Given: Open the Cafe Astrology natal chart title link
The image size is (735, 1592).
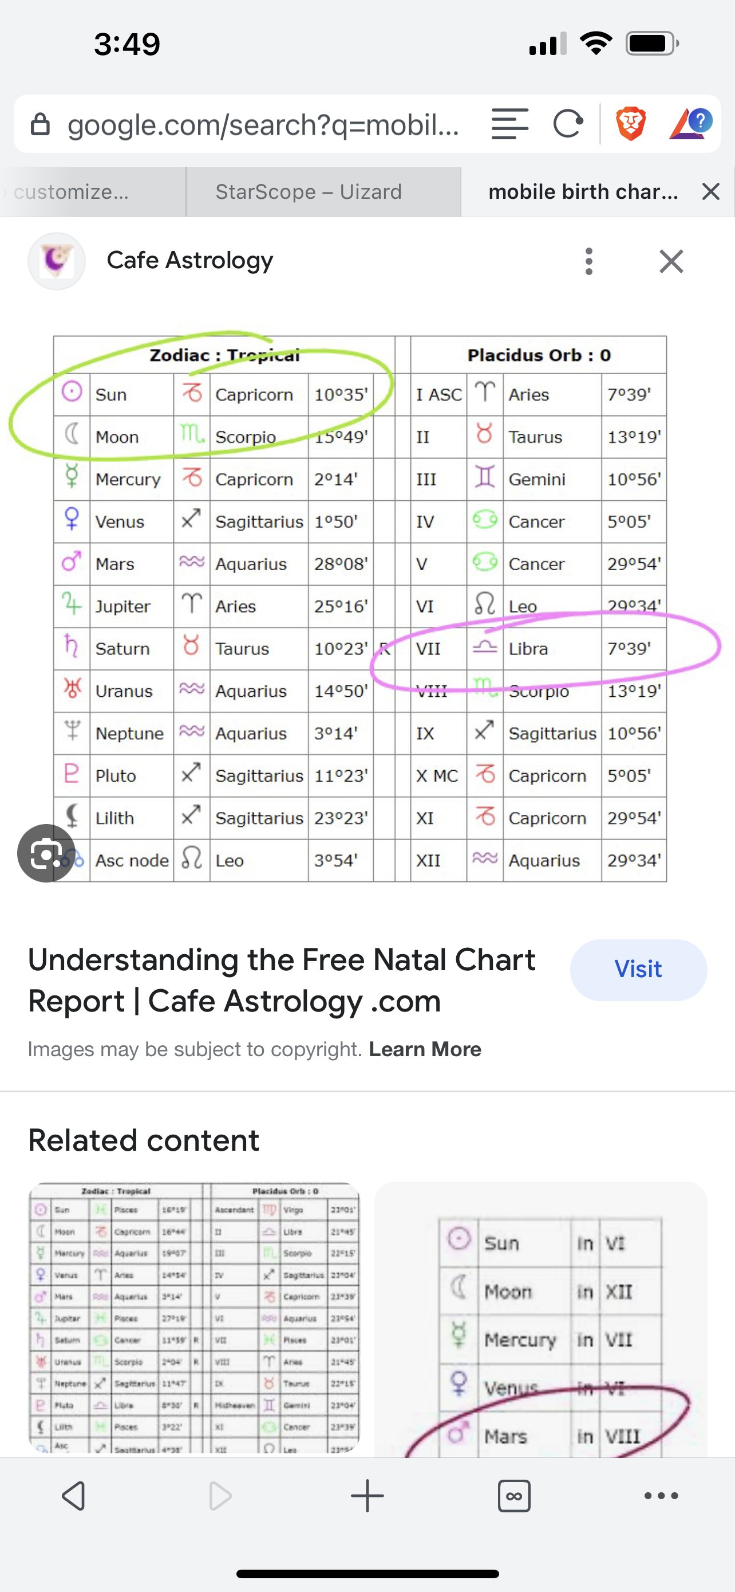Looking at the screenshot, I should 282,980.
